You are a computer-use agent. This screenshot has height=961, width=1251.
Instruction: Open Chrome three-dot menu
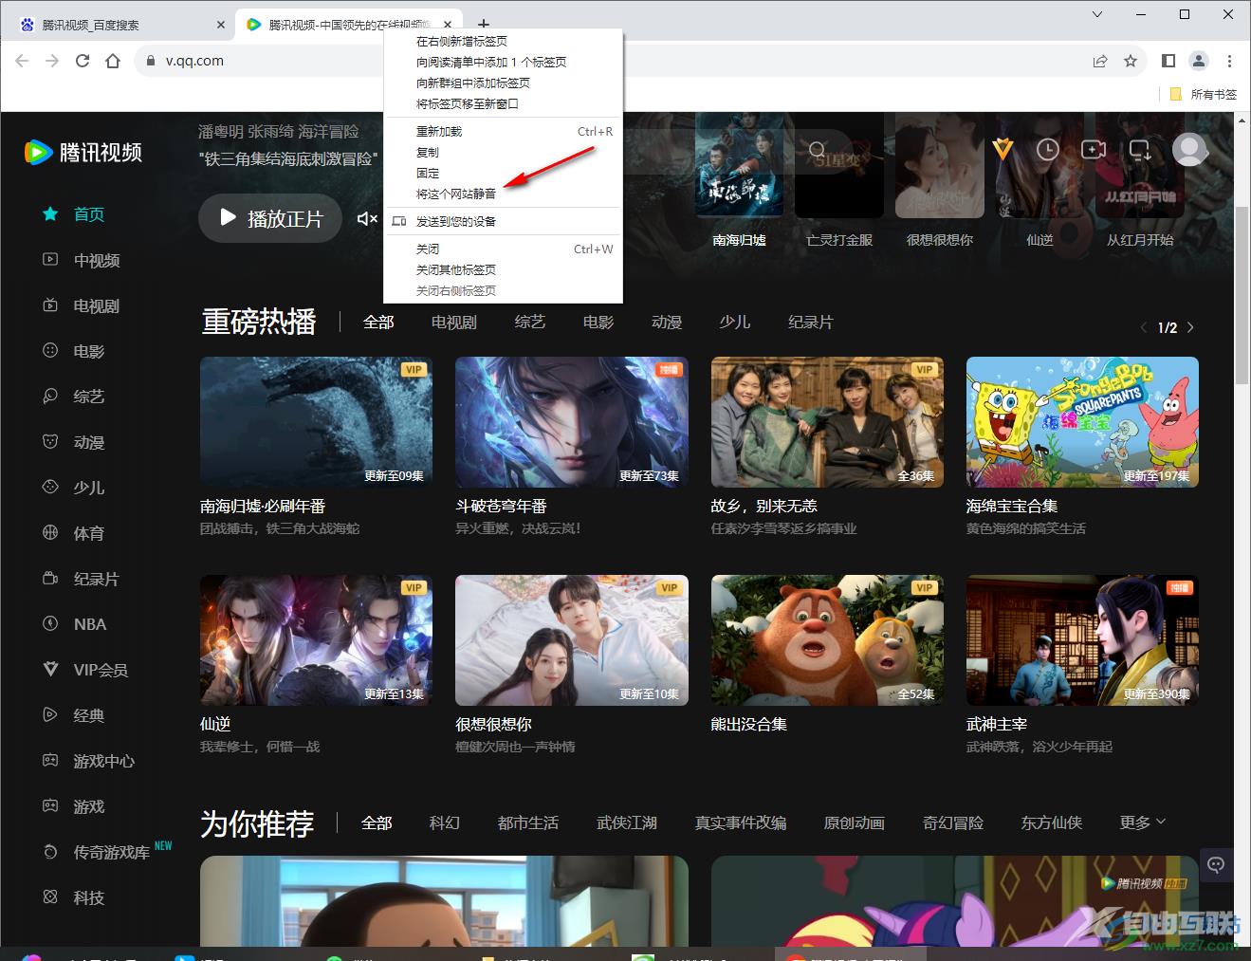pyautogui.click(x=1229, y=61)
